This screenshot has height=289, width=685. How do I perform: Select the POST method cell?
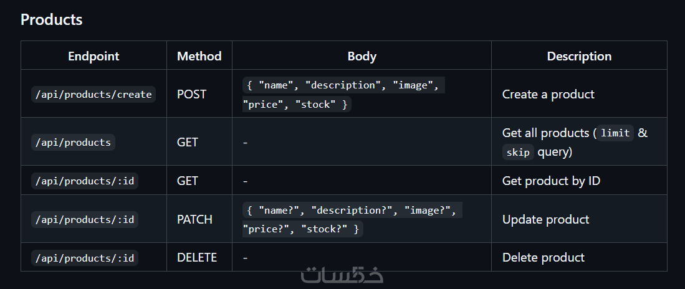(191, 95)
